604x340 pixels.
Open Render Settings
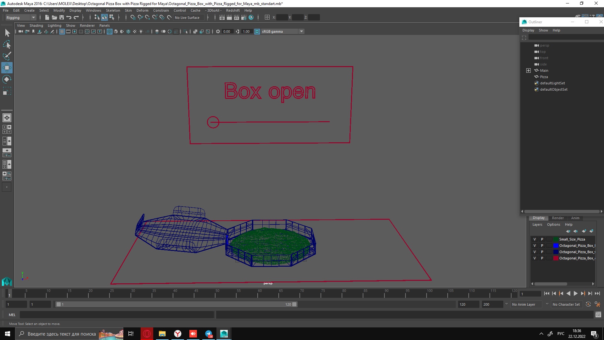pos(244,18)
